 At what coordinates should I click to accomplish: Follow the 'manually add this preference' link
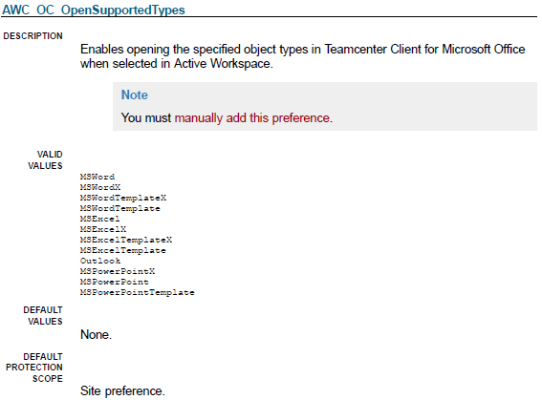pos(251,118)
